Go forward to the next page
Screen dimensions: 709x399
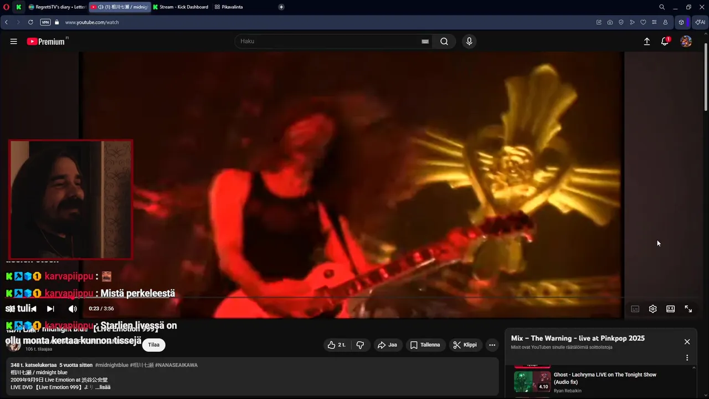click(18, 22)
